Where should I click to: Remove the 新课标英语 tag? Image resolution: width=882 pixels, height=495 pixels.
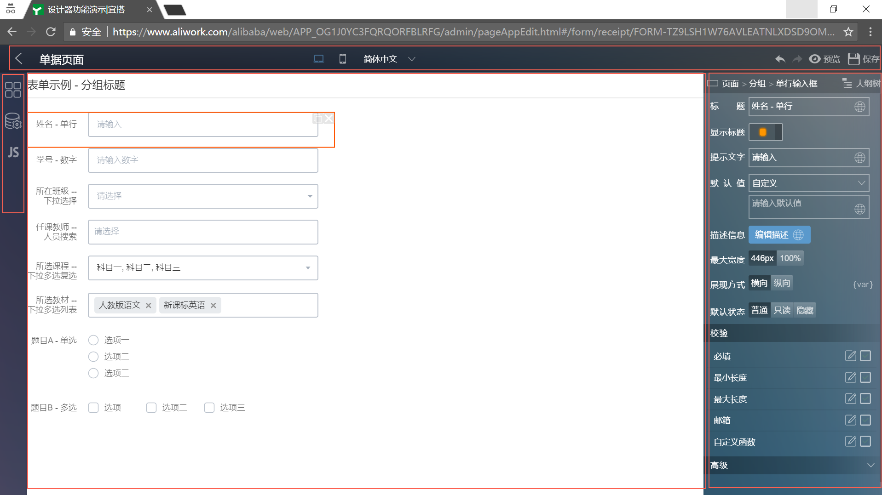point(213,305)
